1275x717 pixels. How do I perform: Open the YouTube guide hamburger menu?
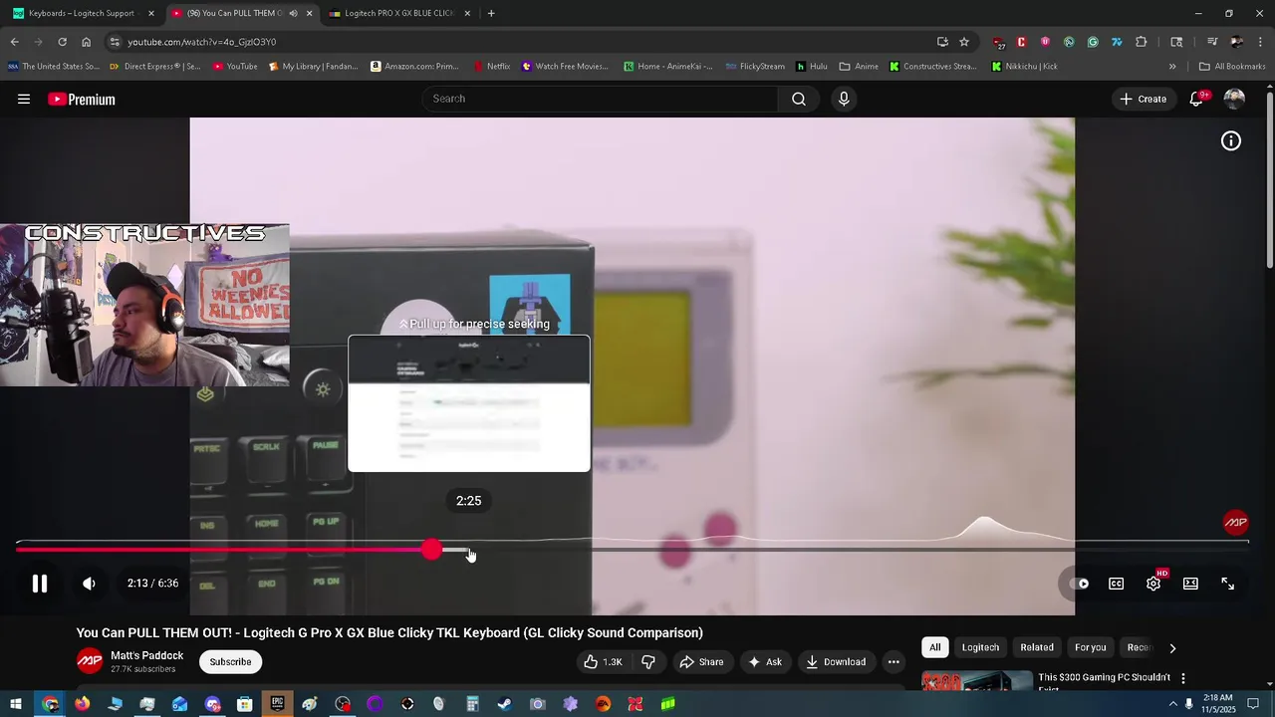pyautogui.click(x=24, y=99)
